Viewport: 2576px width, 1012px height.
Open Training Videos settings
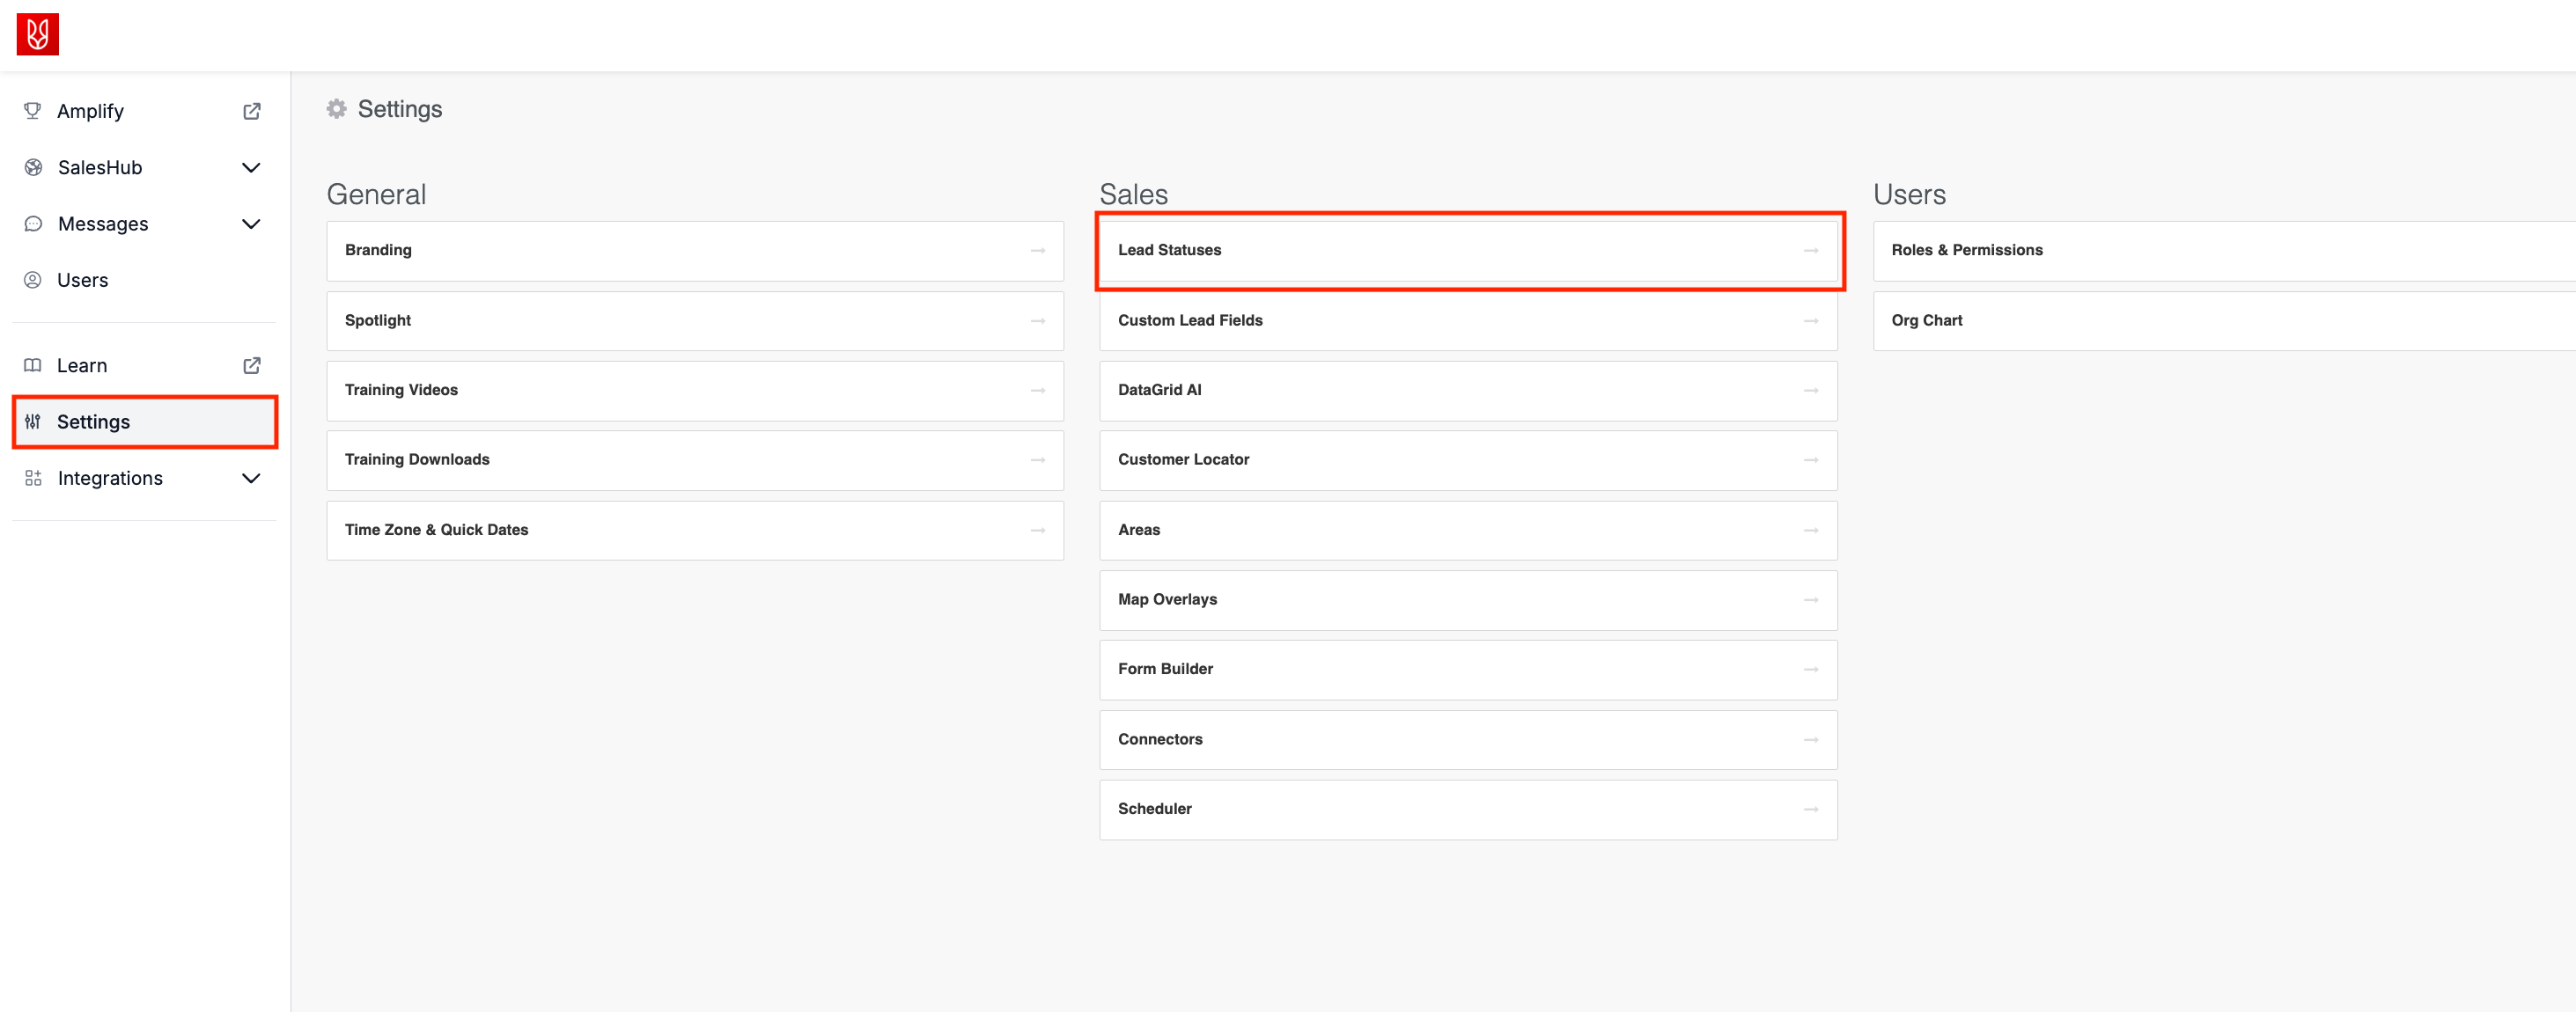pyautogui.click(x=695, y=390)
